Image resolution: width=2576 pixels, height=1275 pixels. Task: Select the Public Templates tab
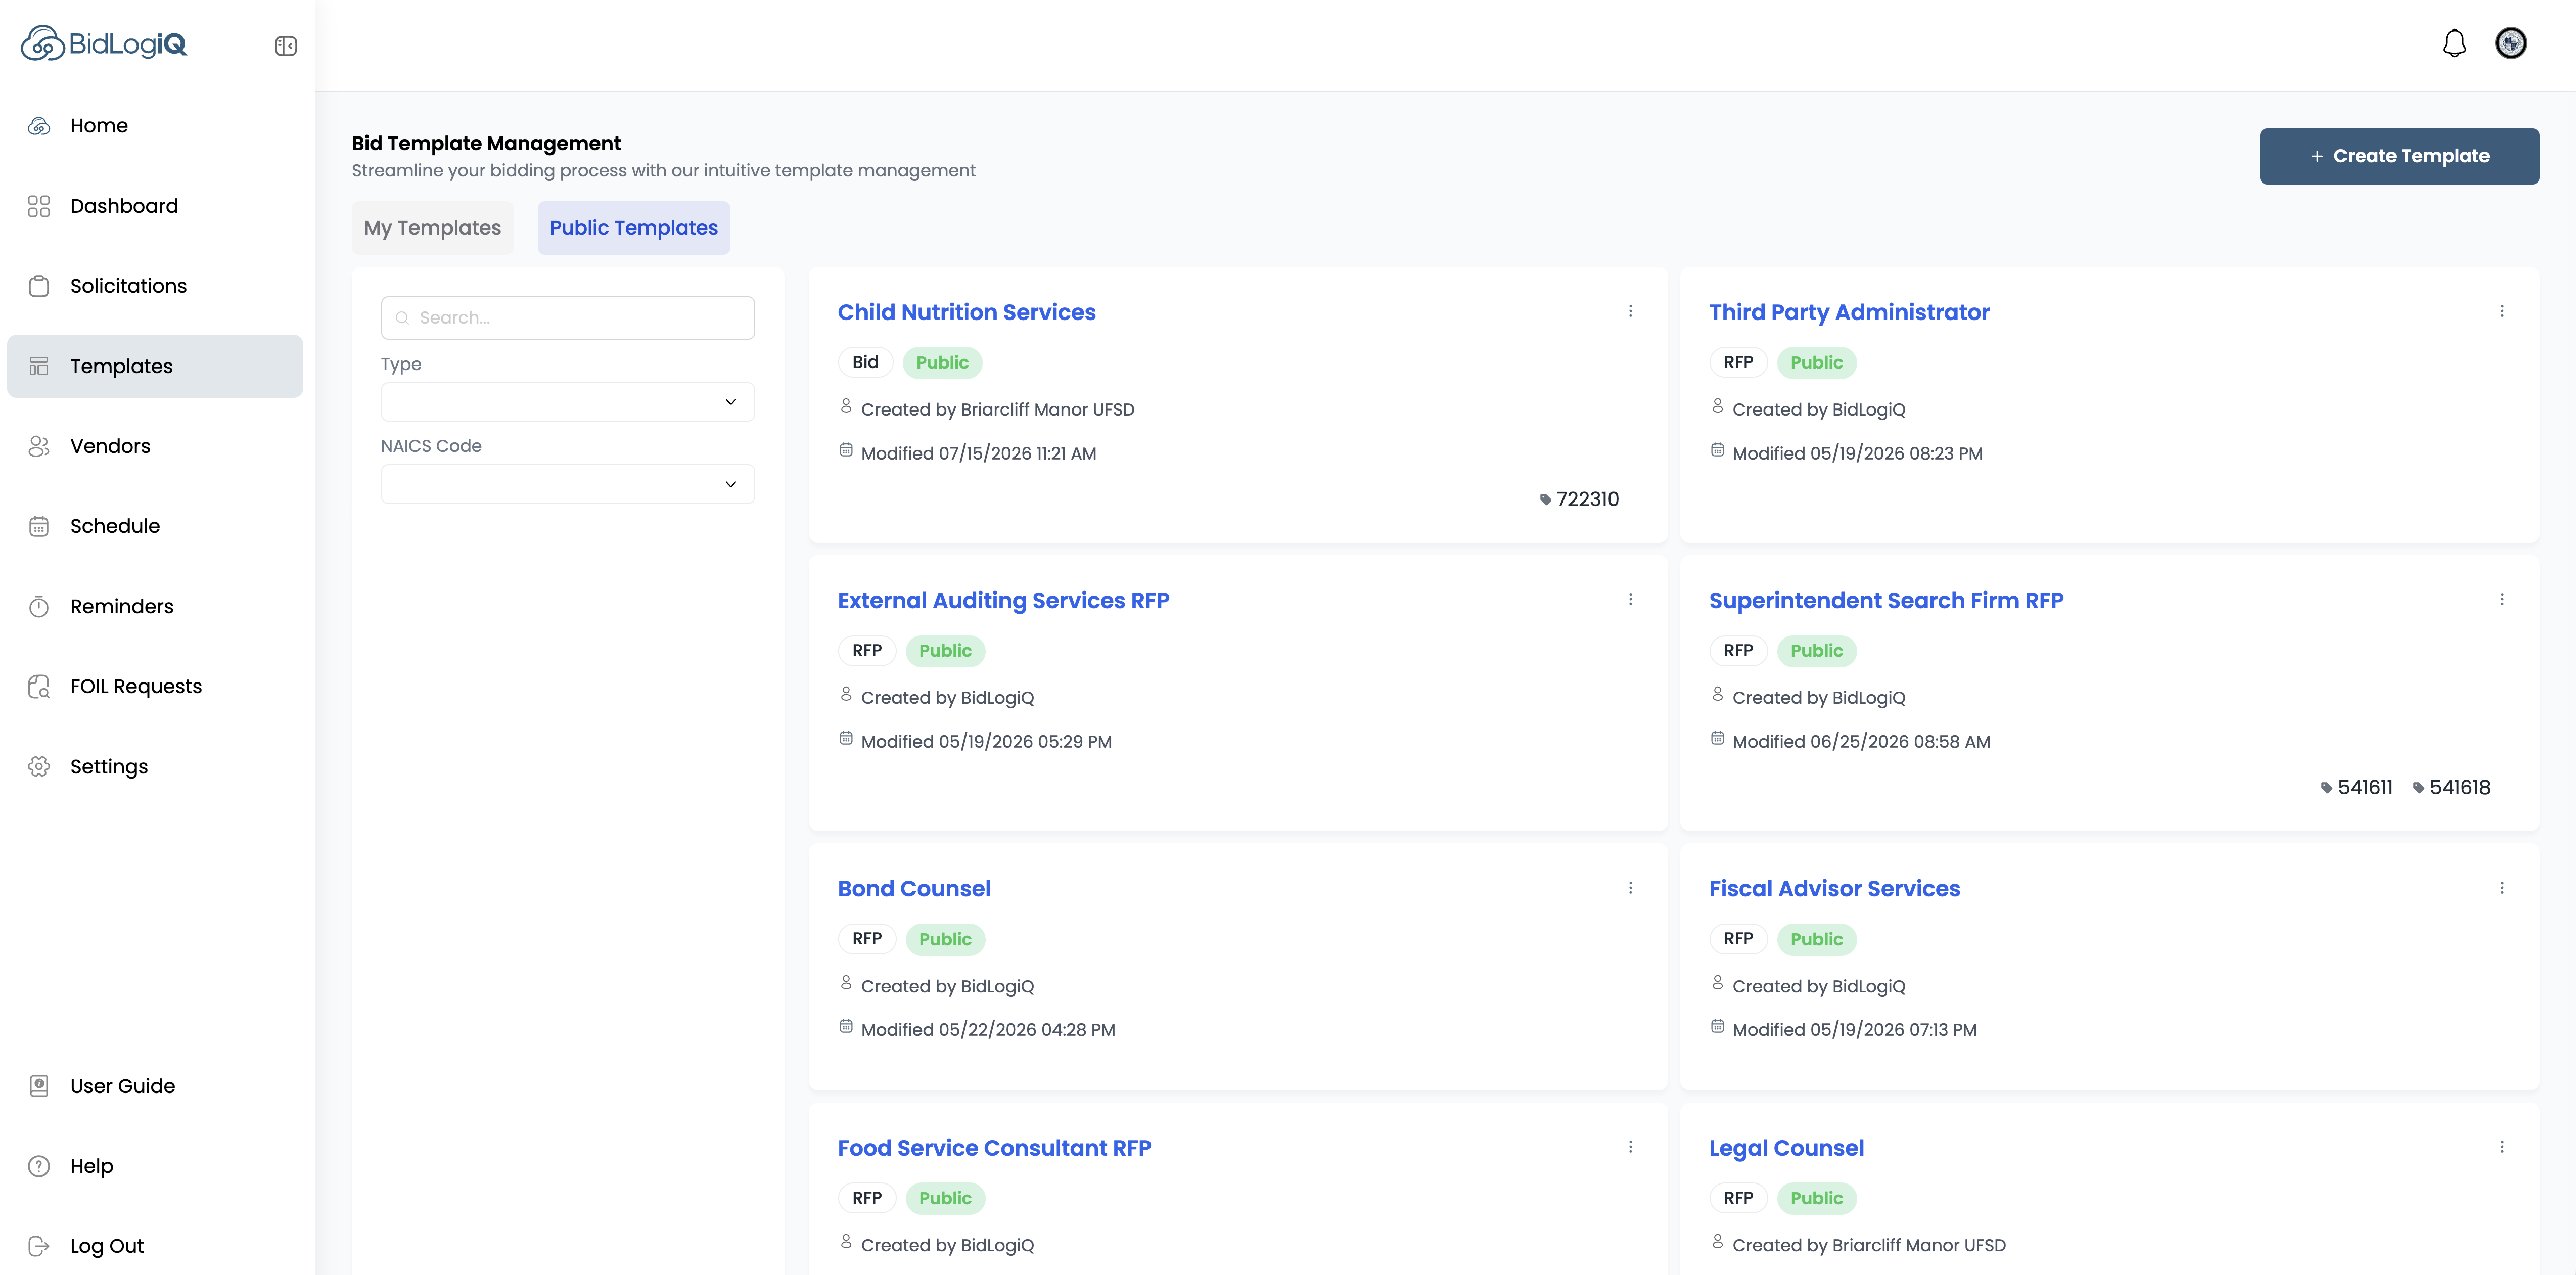(634, 228)
